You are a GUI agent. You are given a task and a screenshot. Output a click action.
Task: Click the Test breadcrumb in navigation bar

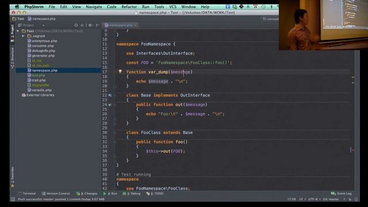click(x=18, y=19)
